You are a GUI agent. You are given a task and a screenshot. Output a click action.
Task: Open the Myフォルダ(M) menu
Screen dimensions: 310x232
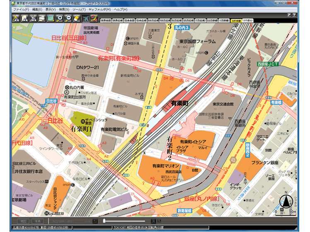click(99, 9)
